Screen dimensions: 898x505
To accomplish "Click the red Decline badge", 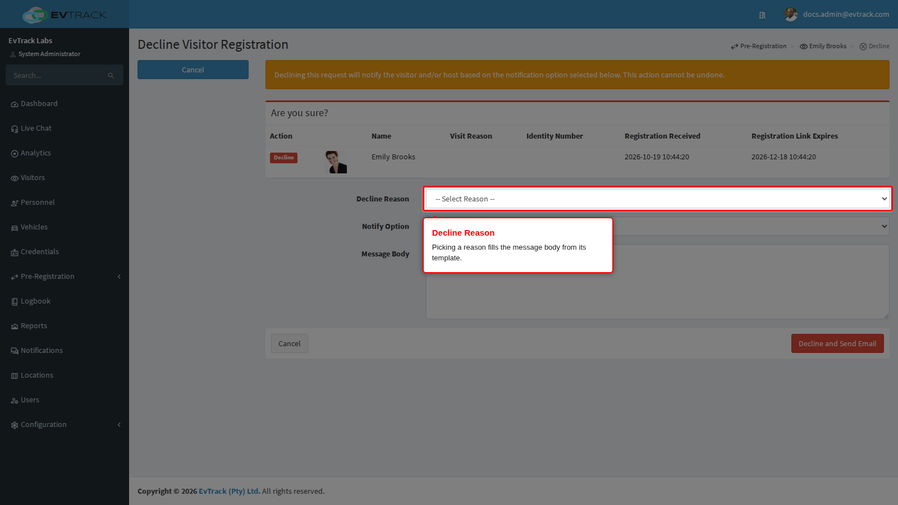I will tap(284, 158).
